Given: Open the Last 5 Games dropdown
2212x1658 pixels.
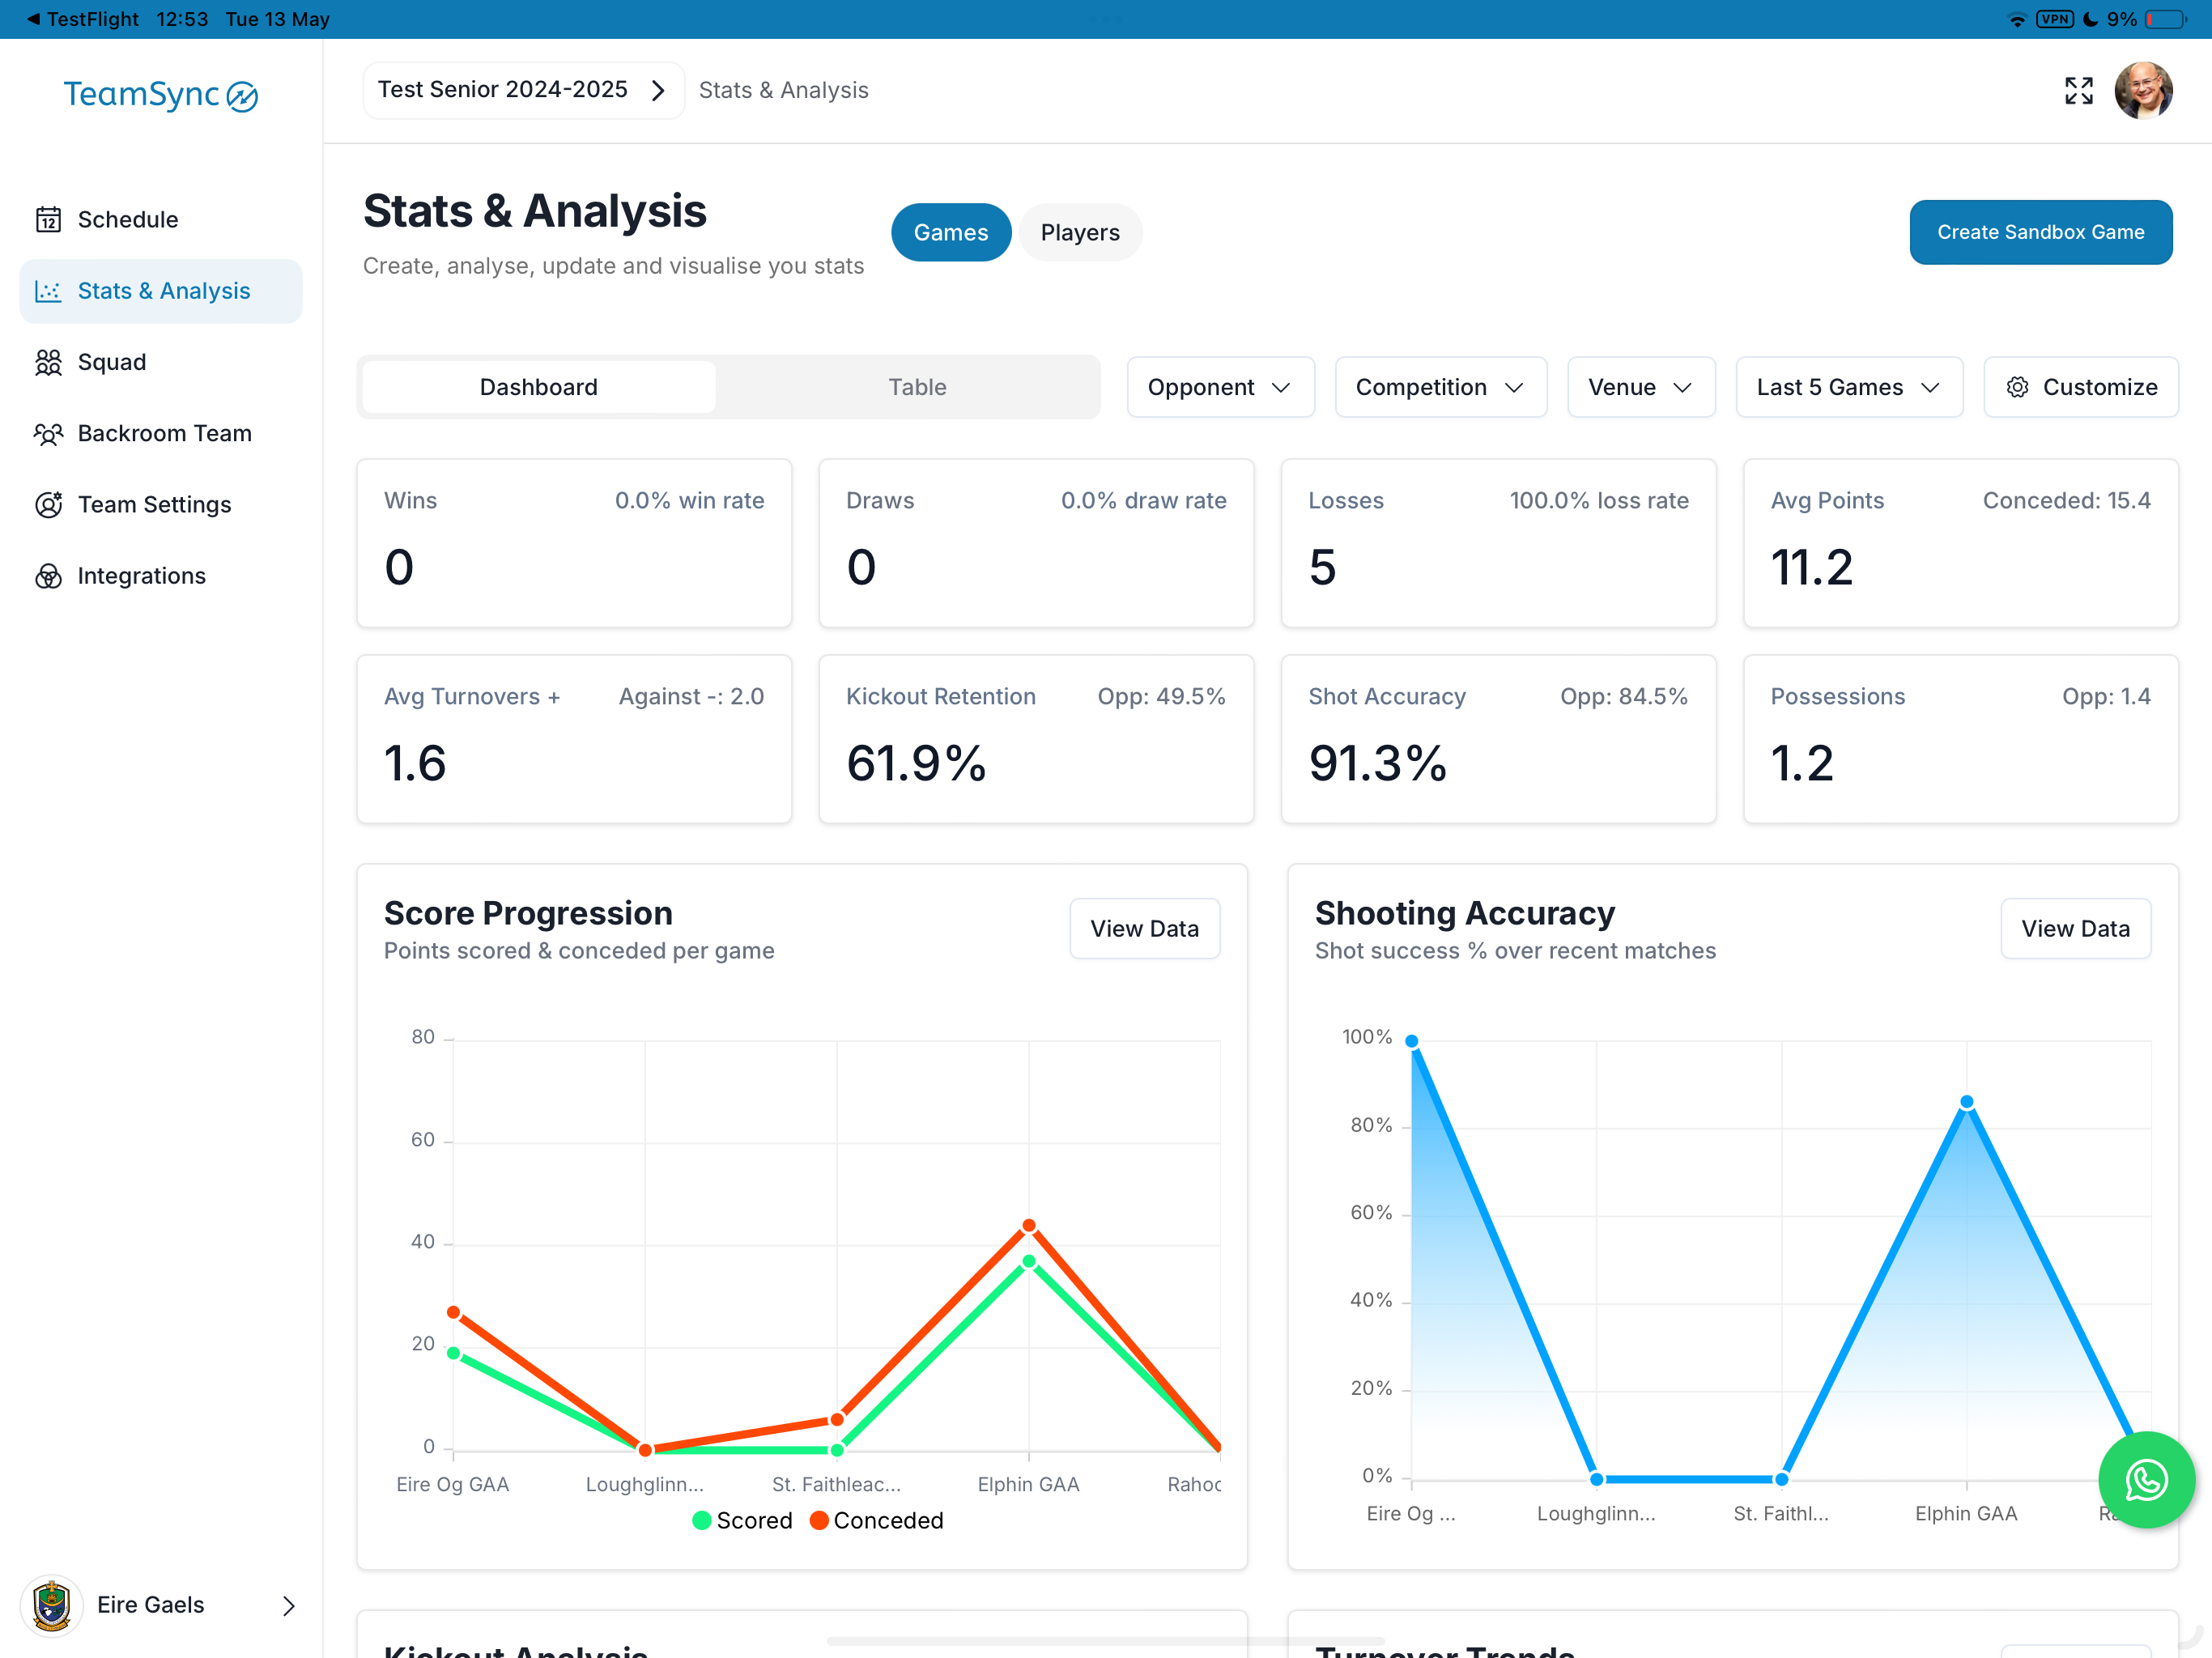Looking at the screenshot, I should coord(1849,387).
